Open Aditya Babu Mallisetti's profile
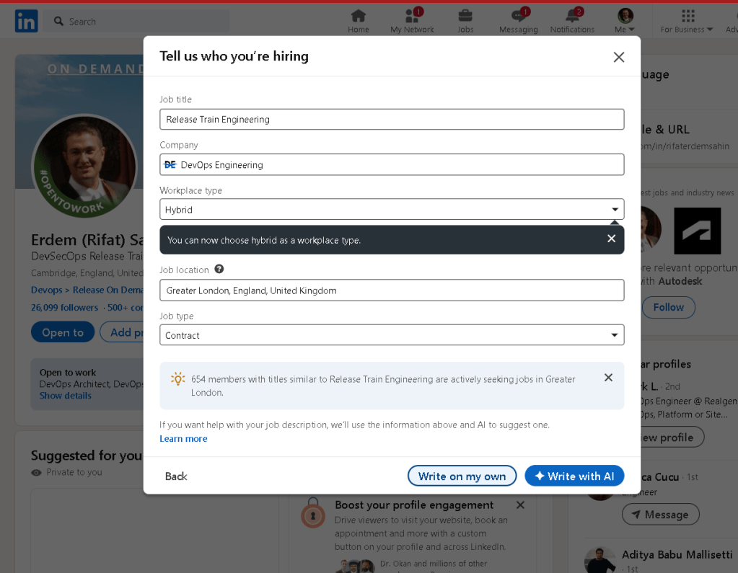738x573 pixels. [x=677, y=555]
